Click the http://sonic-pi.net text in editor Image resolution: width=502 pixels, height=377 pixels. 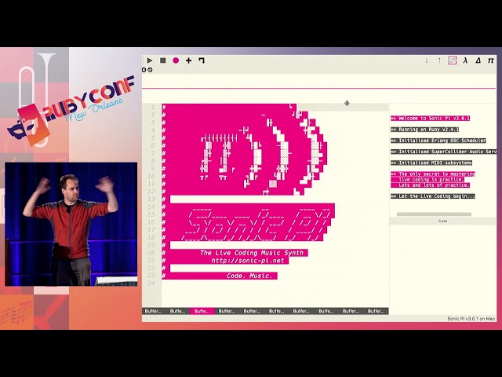pos(248,260)
